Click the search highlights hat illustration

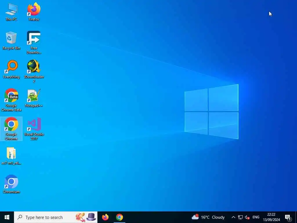pyautogui.click(x=91, y=217)
